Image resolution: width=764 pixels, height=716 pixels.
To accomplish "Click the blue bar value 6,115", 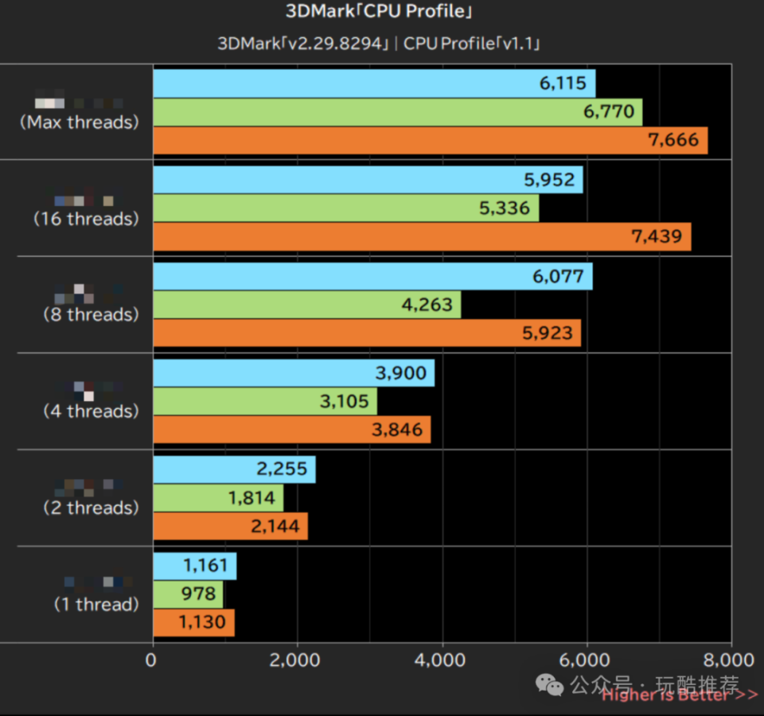I will tap(563, 84).
